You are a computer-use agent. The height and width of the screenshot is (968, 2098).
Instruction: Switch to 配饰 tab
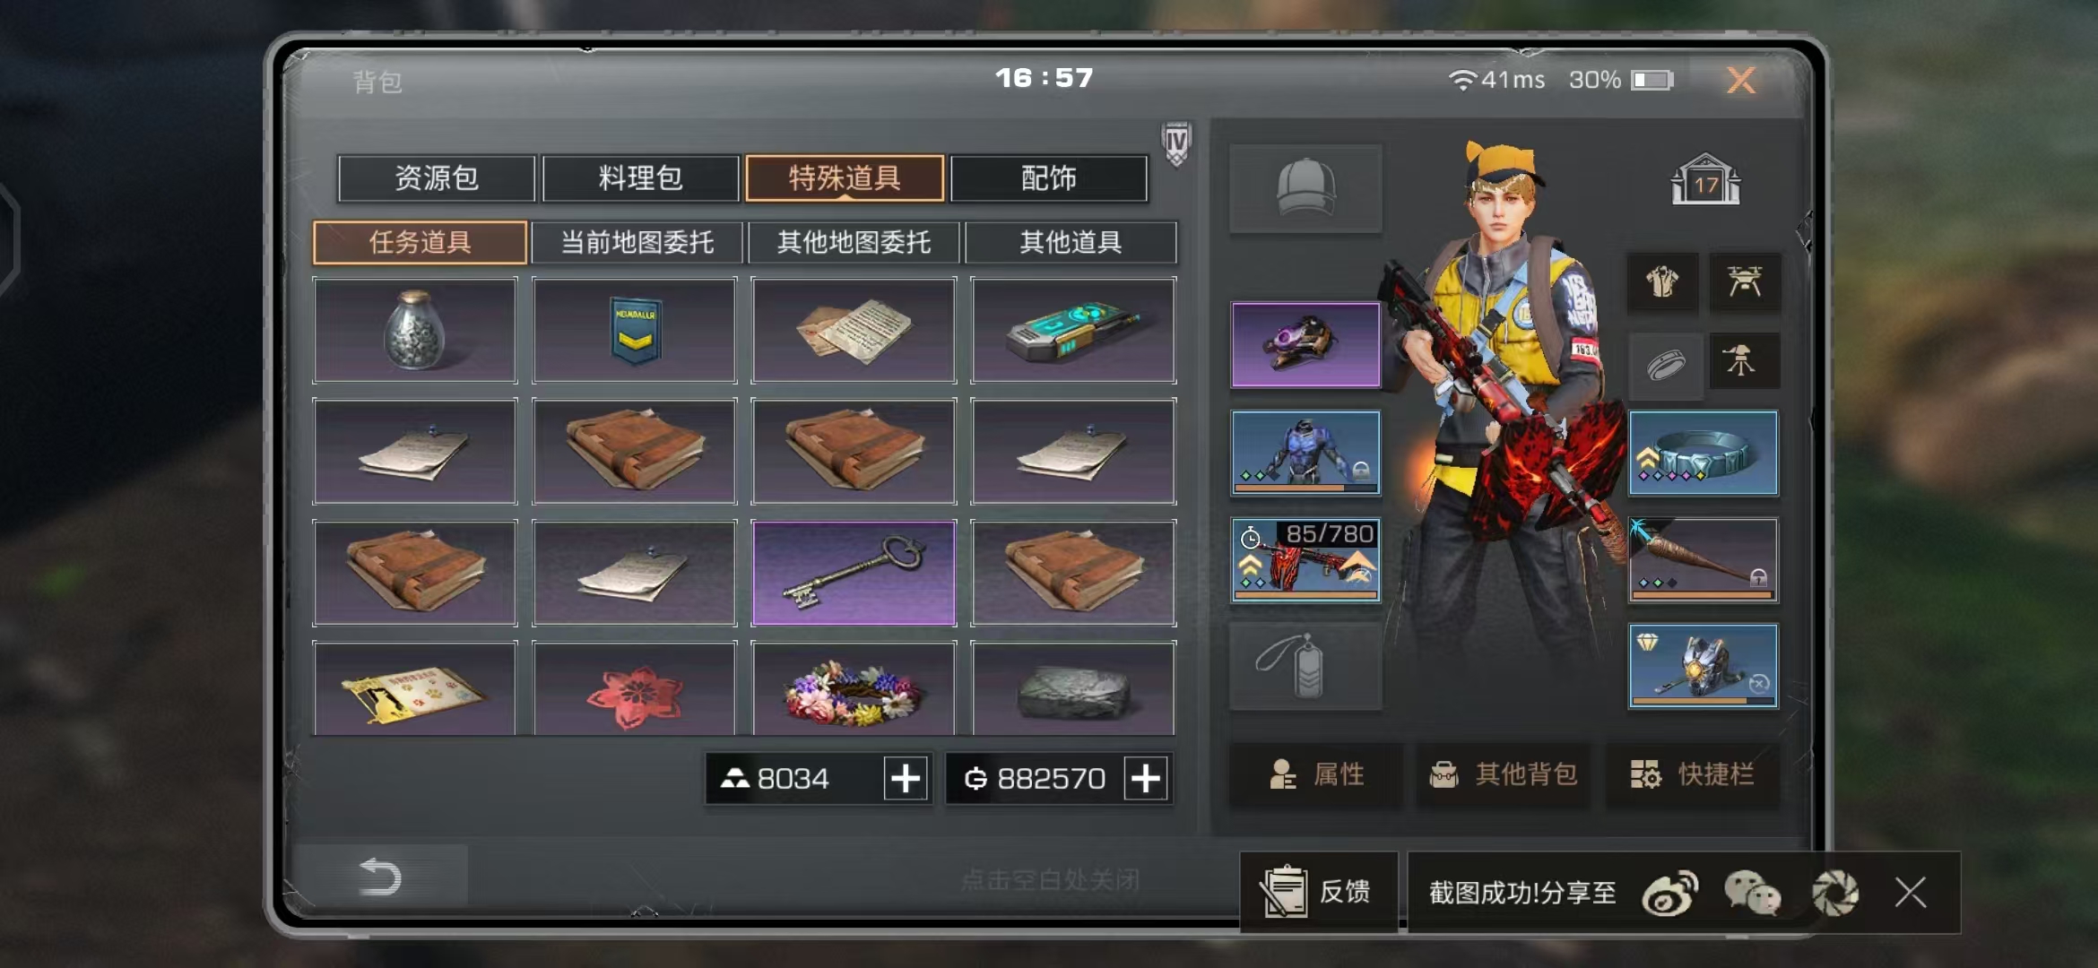(x=1048, y=177)
